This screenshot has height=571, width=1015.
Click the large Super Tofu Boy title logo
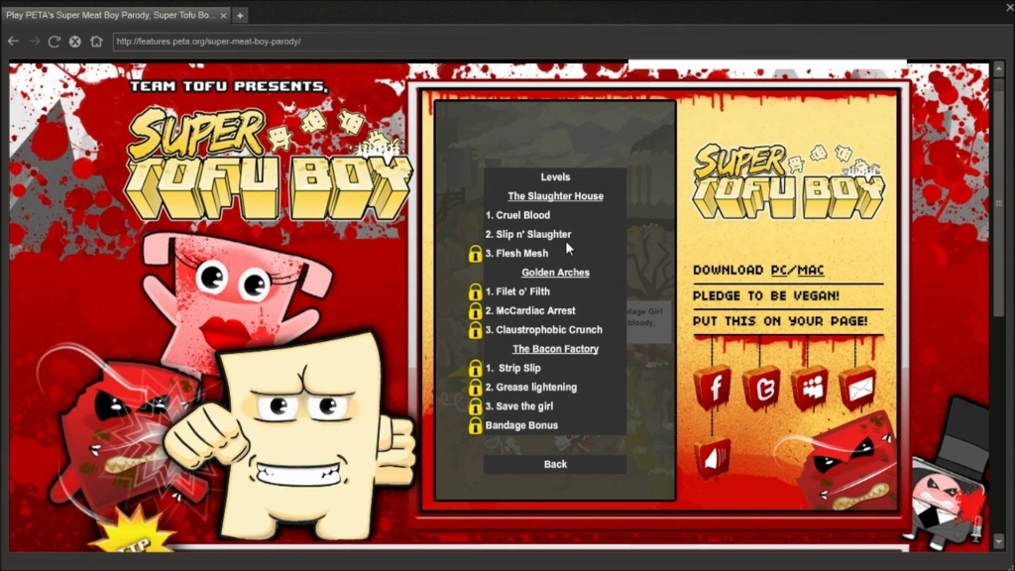point(268,166)
